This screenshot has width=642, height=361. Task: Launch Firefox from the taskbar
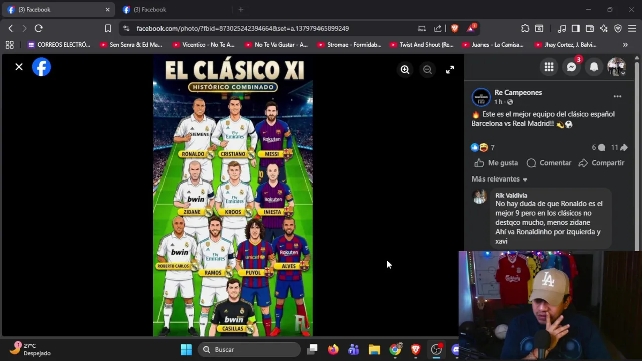(333, 349)
